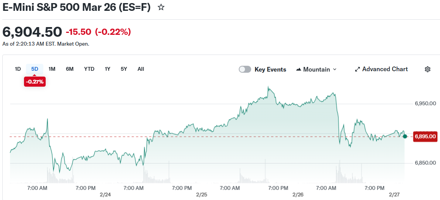Click the Mountain chart type icon
Image resolution: width=440 pixels, height=200 pixels.
(x=298, y=70)
